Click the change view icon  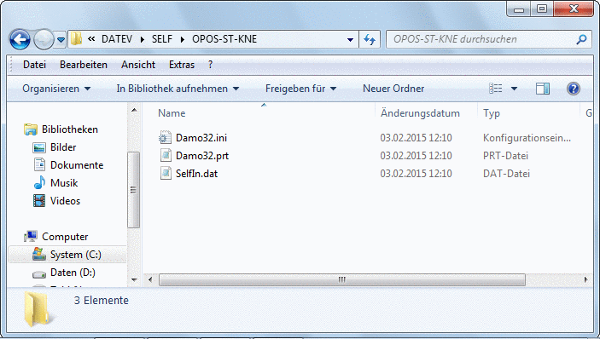[496, 89]
